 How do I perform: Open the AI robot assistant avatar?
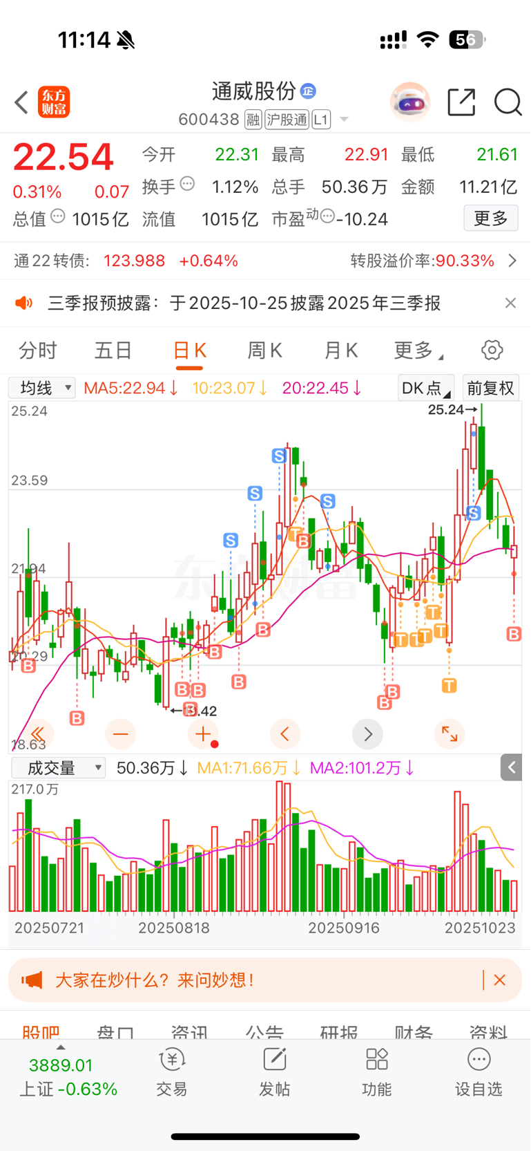pyautogui.click(x=409, y=102)
